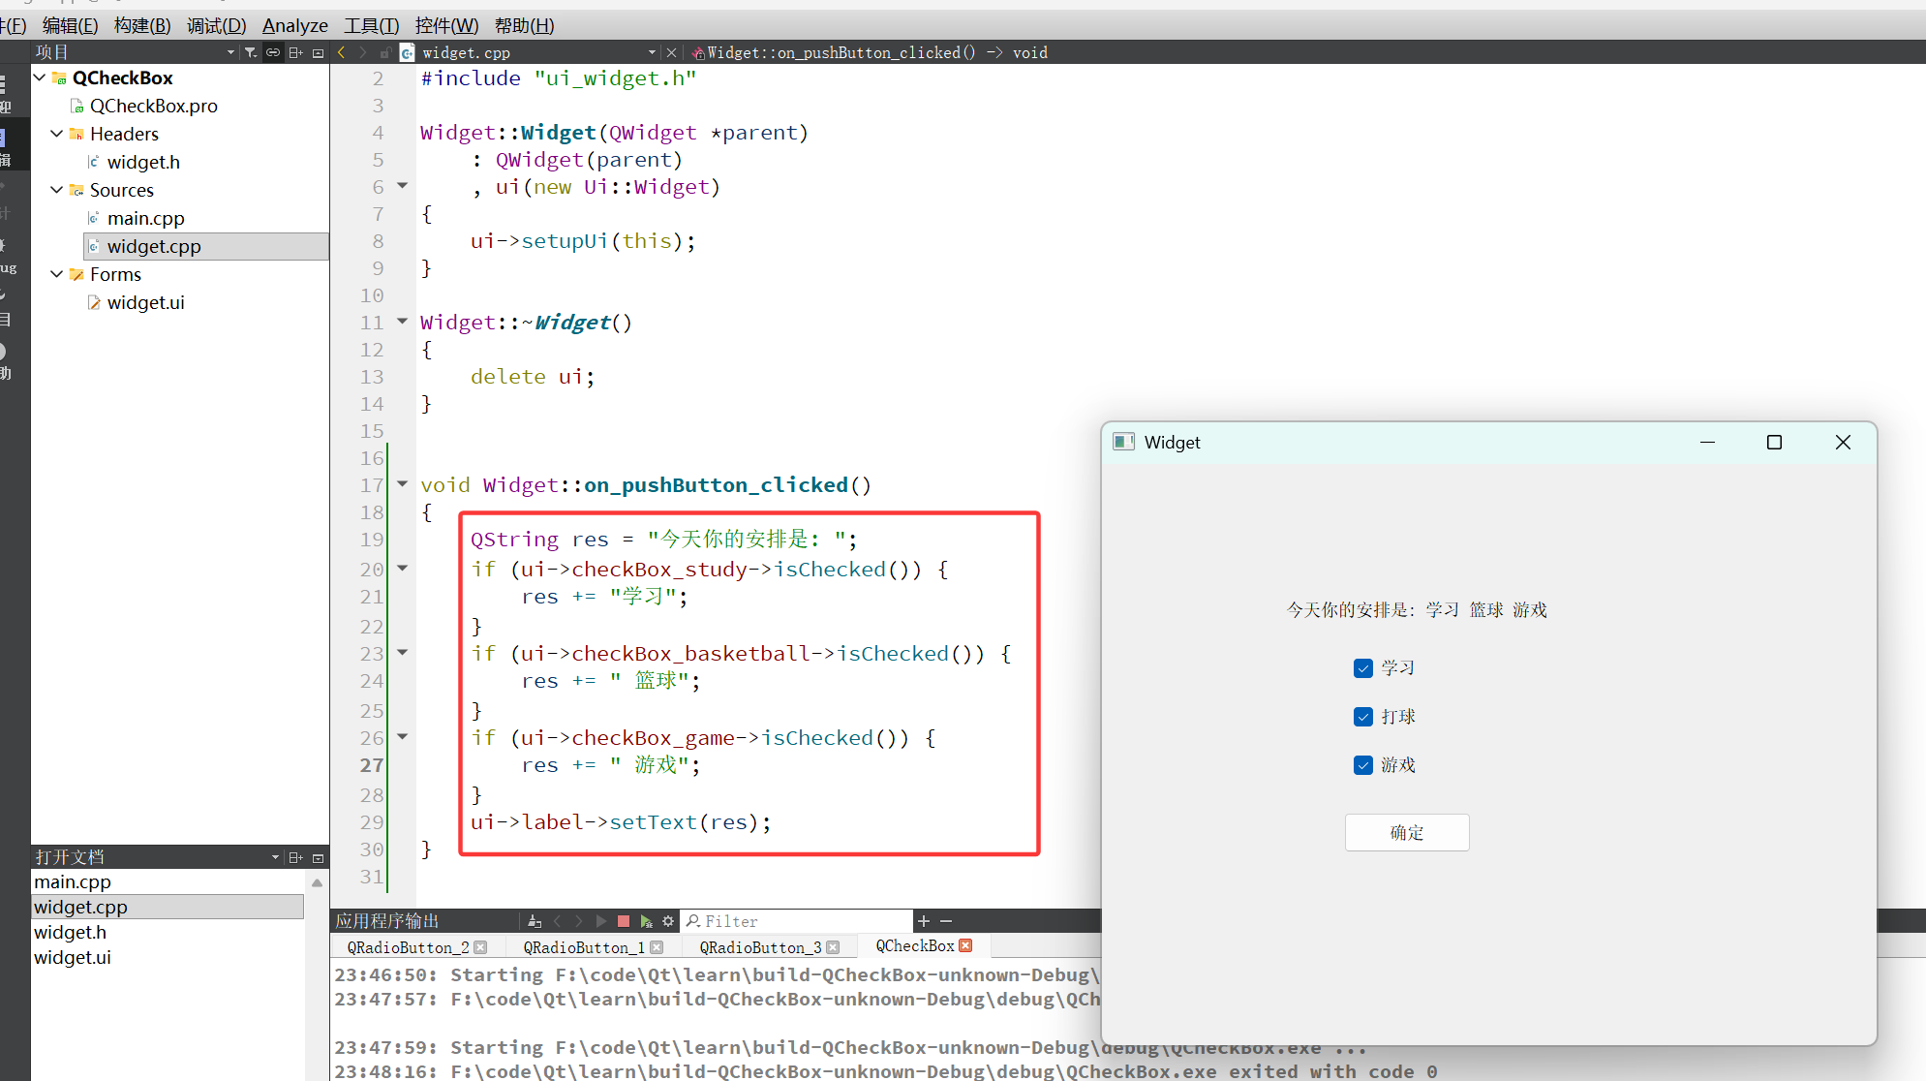Uncheck the 打球 checkbox
Viewport: 1926px width, 1081px height.
click(1363, 717)
